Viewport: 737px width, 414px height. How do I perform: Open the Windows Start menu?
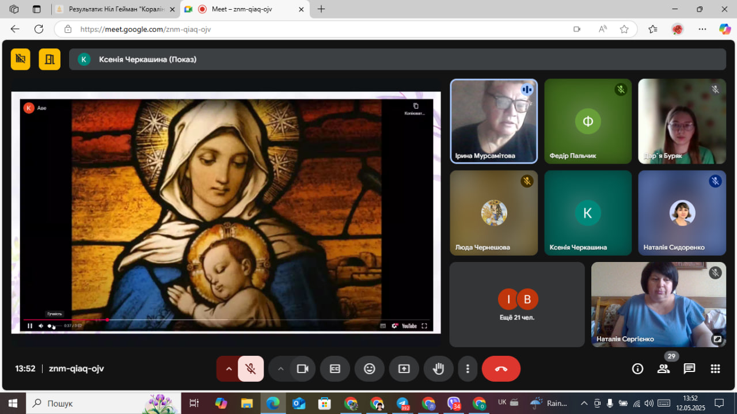point(13,403)
